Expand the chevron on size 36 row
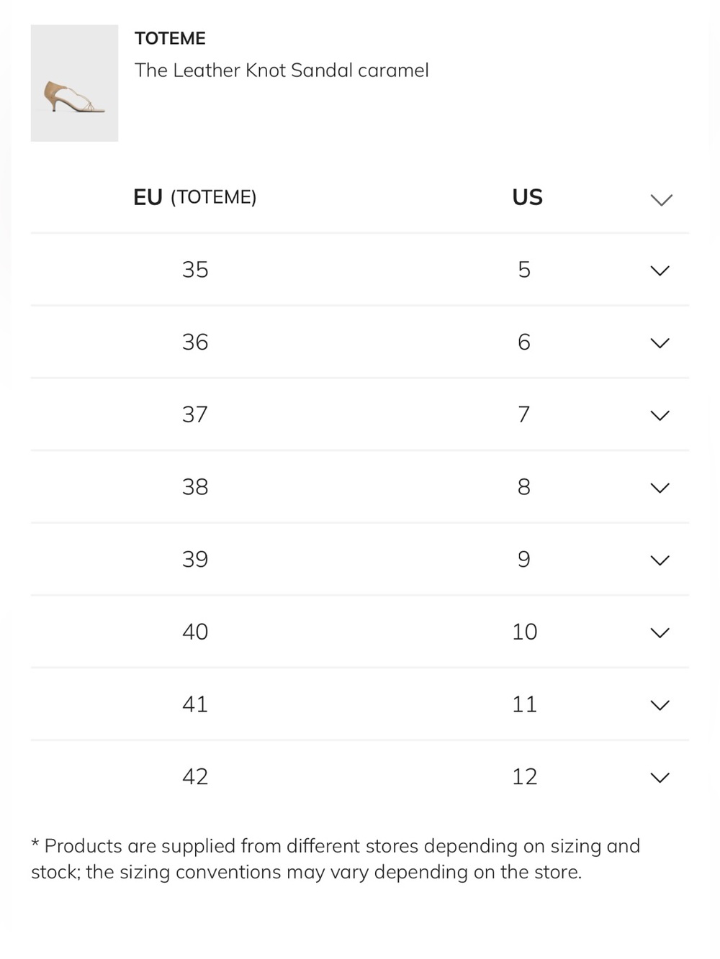The height and width of the screenshot is (959, 720). coord(660,343)
